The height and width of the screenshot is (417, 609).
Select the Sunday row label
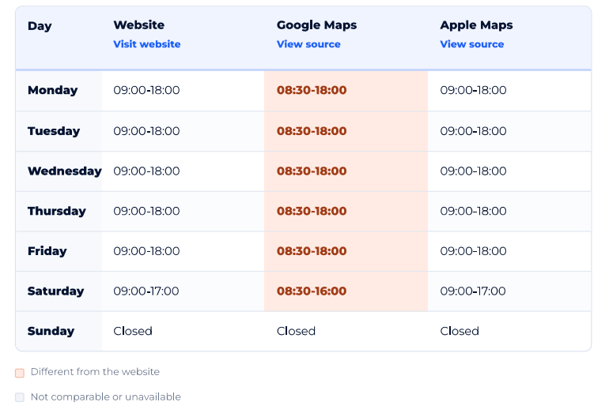click(x=51, y=331)
